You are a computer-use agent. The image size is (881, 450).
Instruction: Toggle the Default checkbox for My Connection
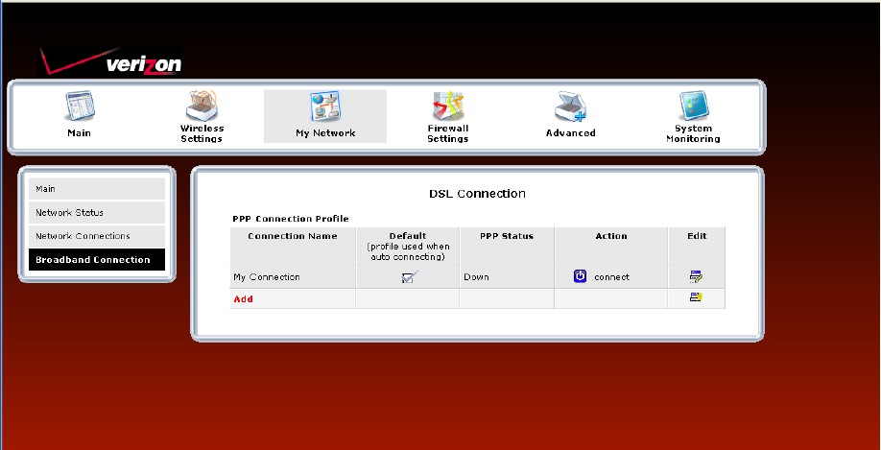pyautogui.click(x=409, y=277)
